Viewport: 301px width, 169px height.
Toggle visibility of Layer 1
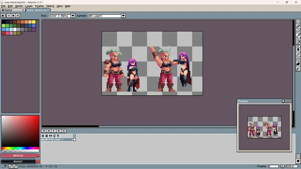43,139
